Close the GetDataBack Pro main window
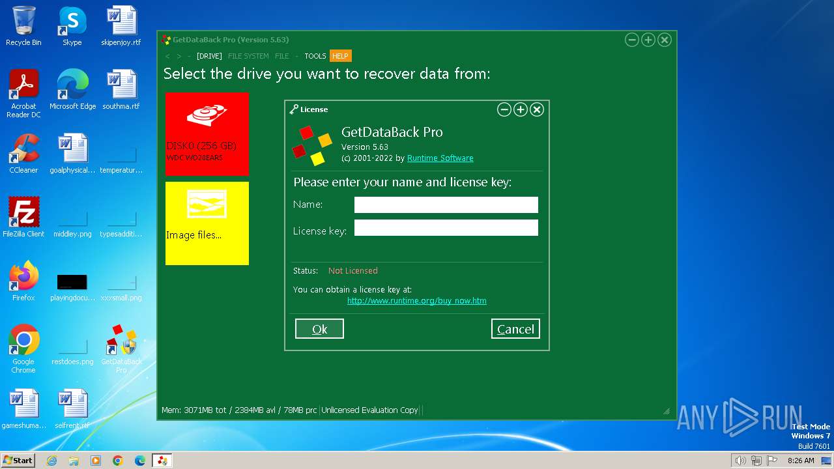Image resolution: width=834 pixels, height=469 pixels. [x=665, y=40]
